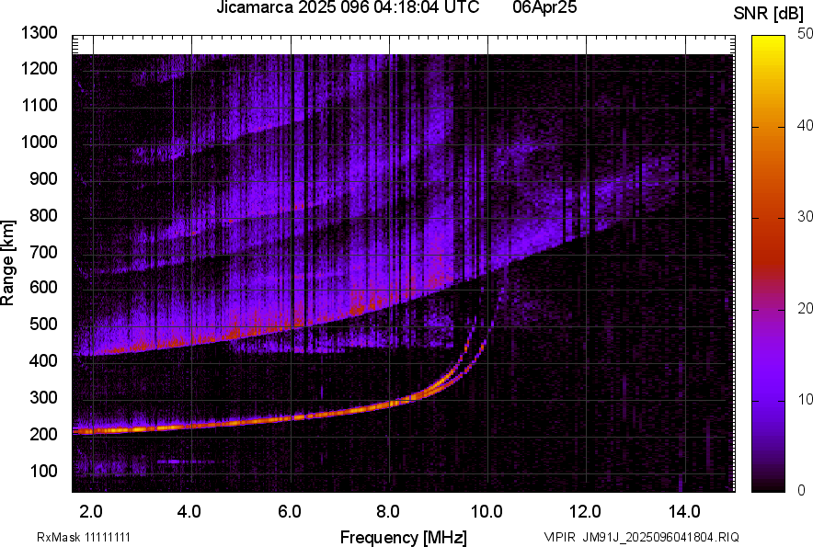
Task: Click the Jicamarca timestamp title text
Action: (x=348, y=8)
